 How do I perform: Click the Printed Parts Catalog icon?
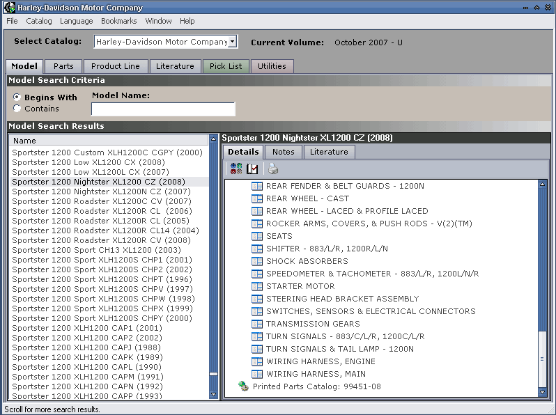click(x=243, y=386)
